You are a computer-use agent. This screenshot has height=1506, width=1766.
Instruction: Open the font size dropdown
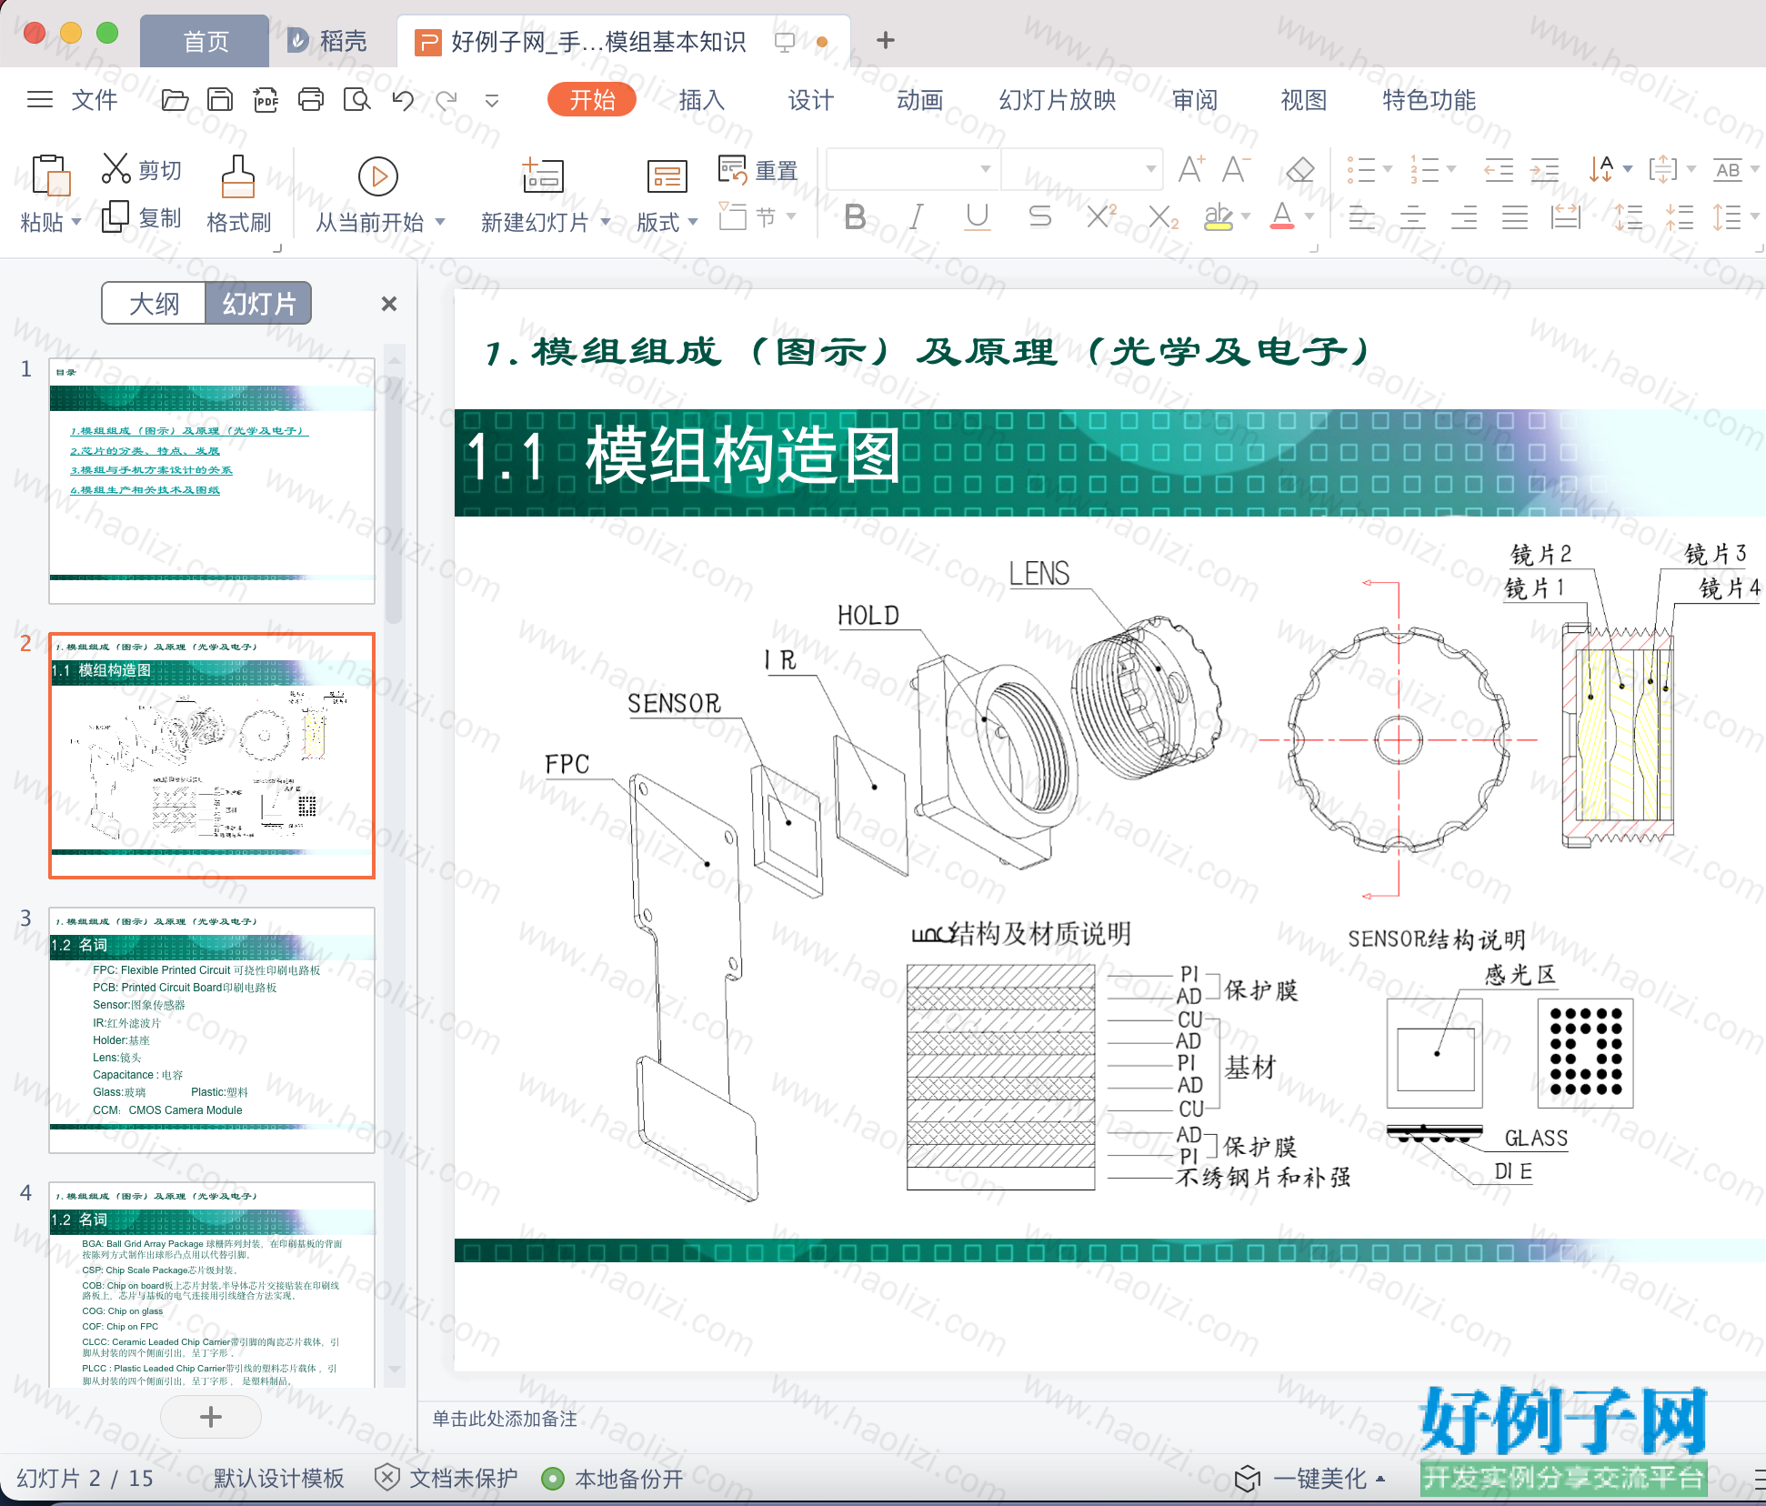(x=1150, y=169)
